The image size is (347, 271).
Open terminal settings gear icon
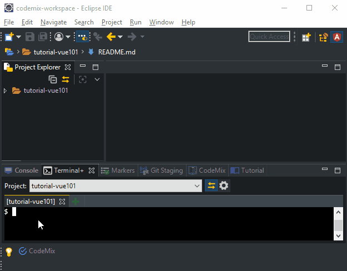(224, 185)
